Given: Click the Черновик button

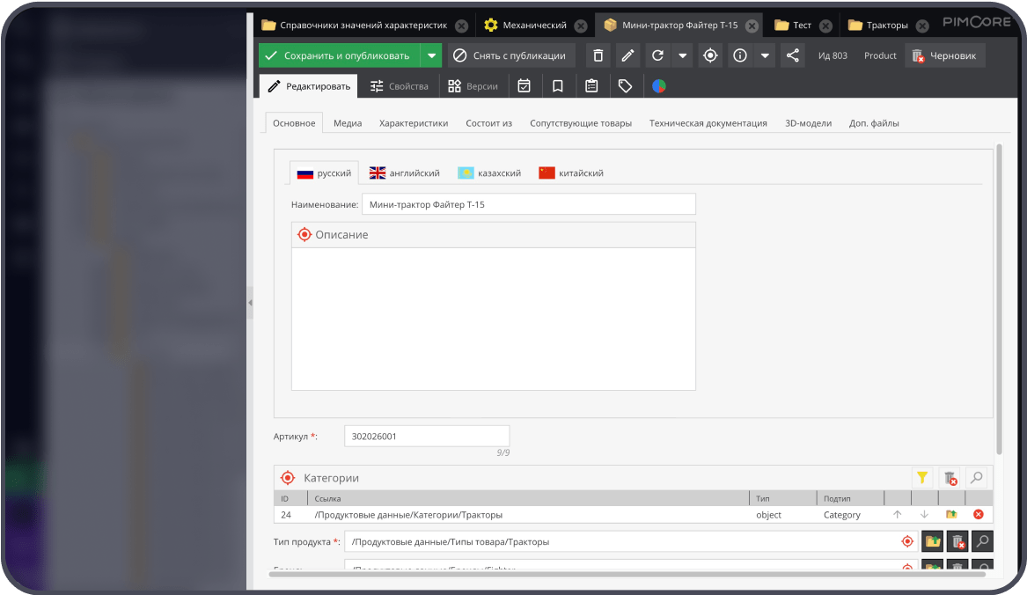Looking at the screenshot, I should (944, 55).
